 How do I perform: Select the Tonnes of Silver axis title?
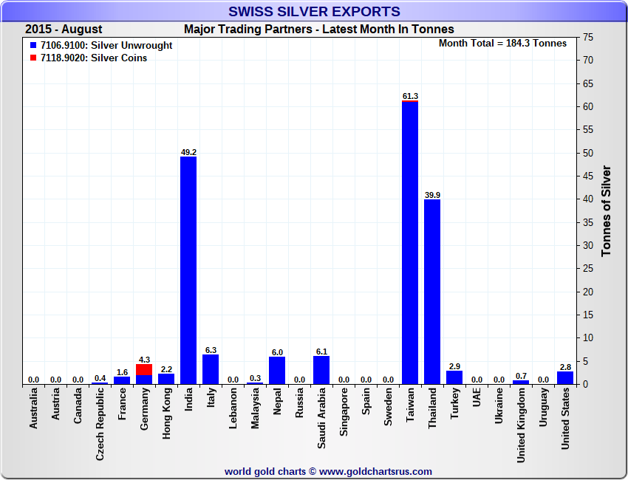click(607, 210)
